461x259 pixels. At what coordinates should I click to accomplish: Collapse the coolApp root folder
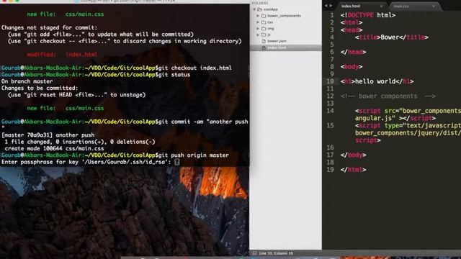tap(254, 9)
